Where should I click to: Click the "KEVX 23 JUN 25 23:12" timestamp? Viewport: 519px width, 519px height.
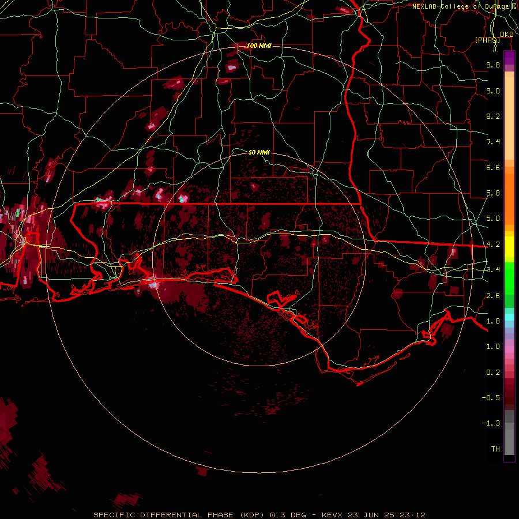[x=373, y=515]
